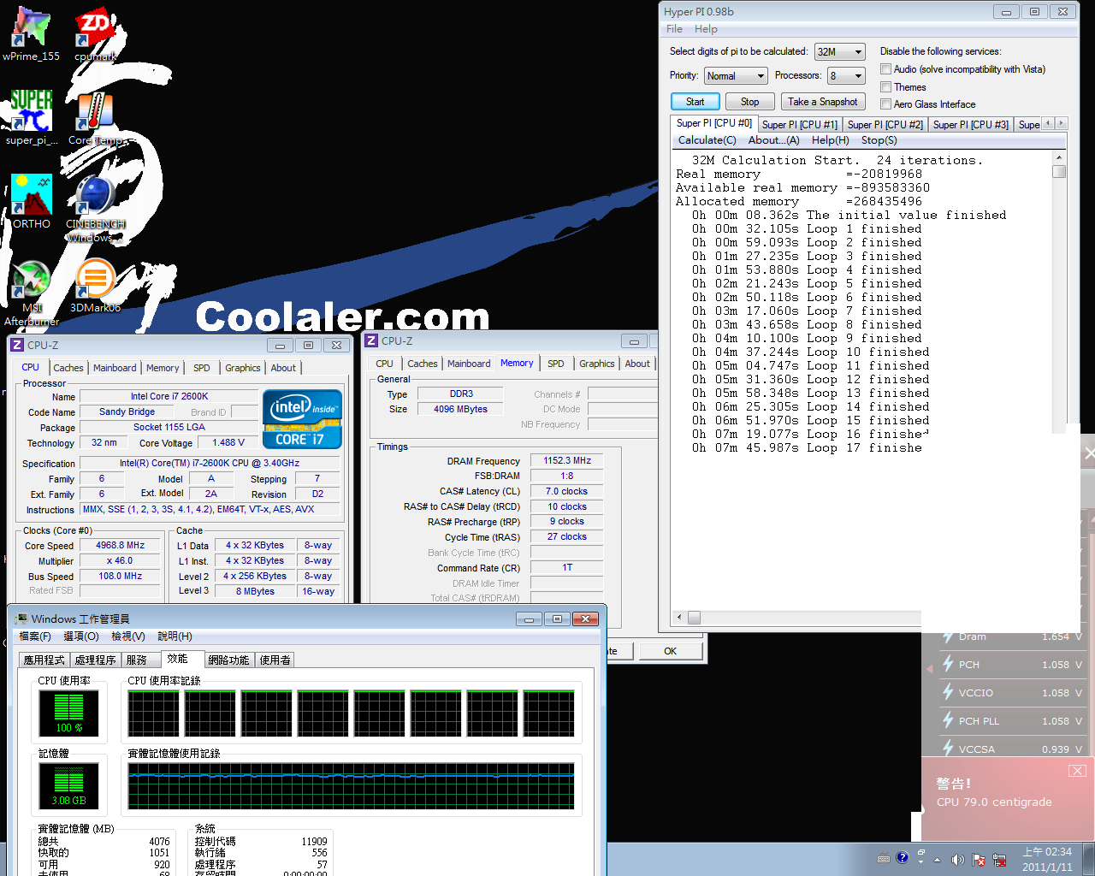Toggle Audio service checkbox in Hyper PI

pyautogui.click(x=886, y=69)
